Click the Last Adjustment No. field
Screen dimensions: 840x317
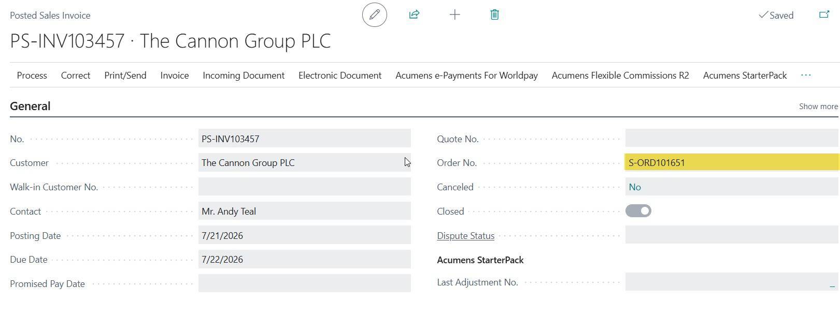point(732,282)
